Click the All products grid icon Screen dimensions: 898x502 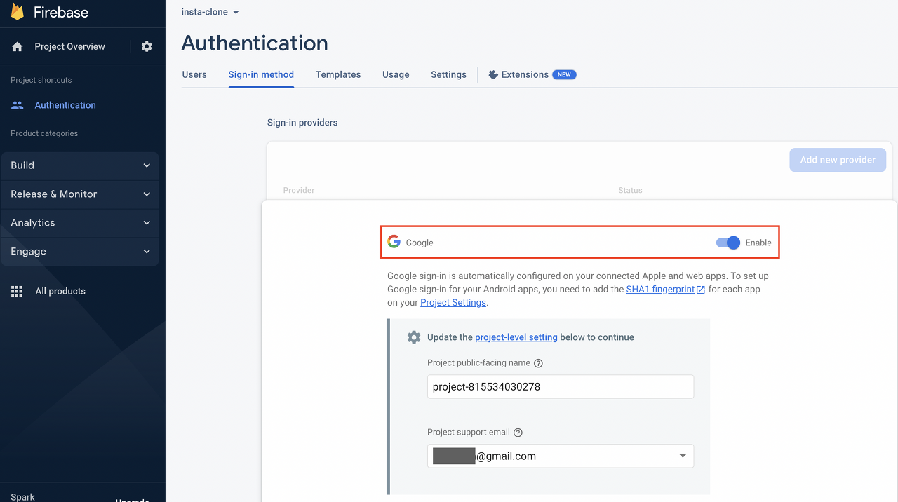coord(17,291)
